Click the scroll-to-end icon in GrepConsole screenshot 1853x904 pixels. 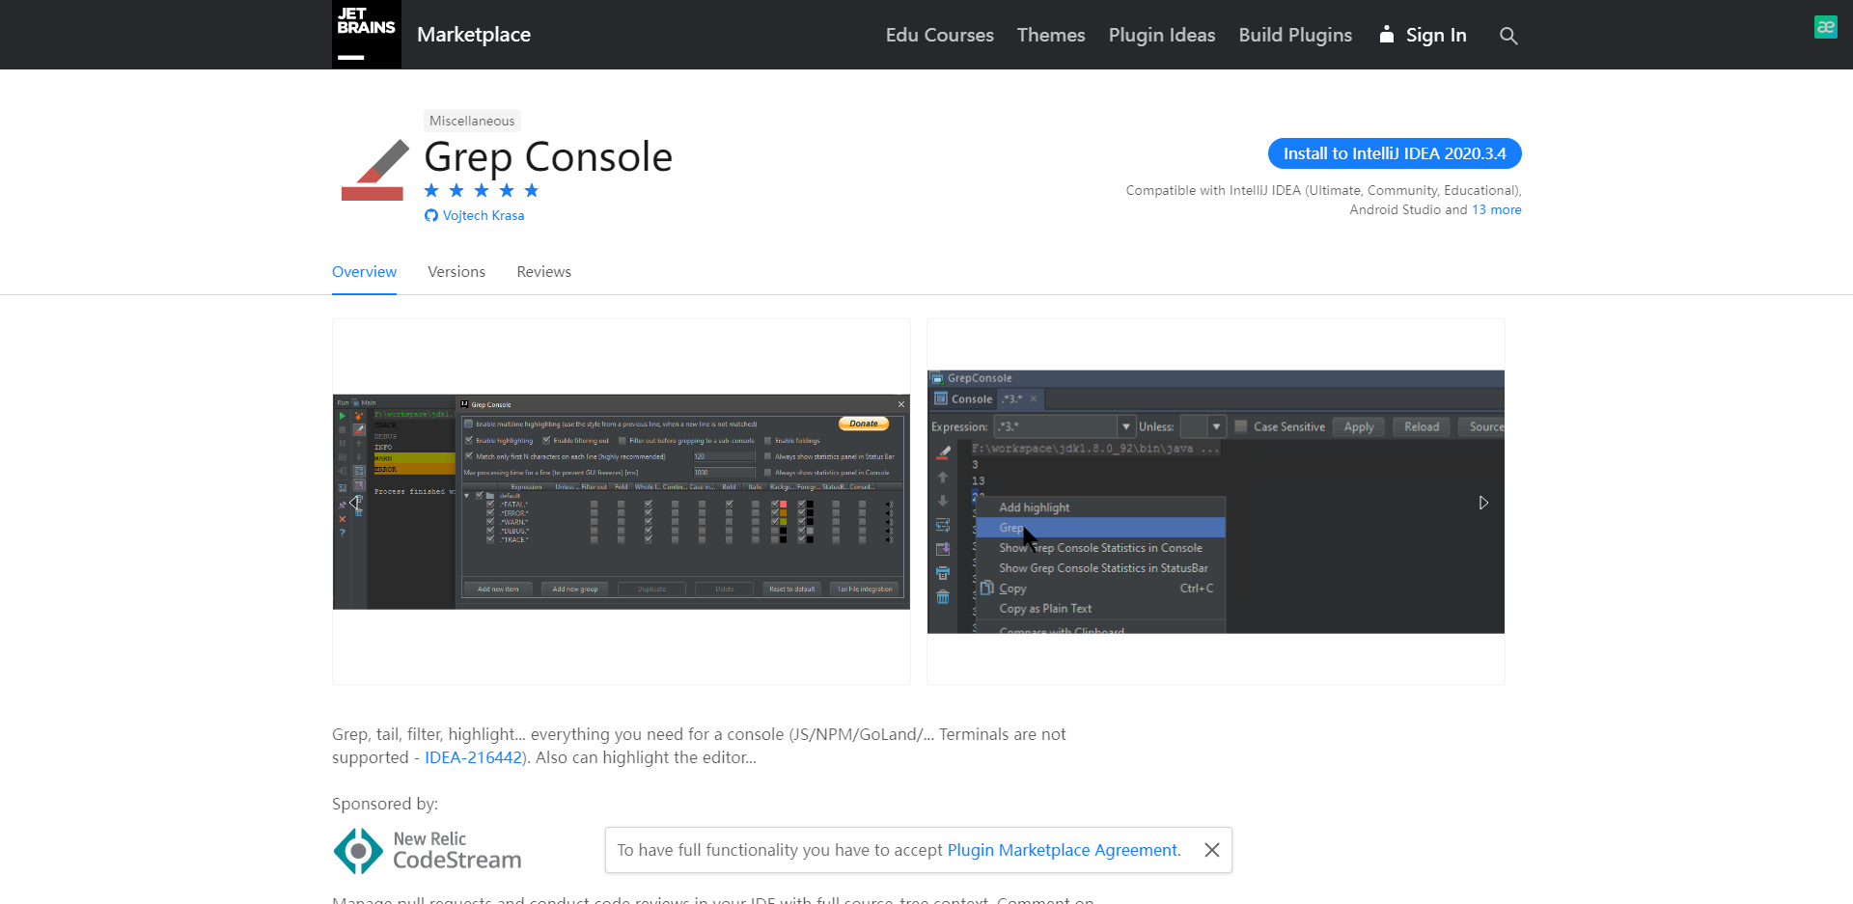(943, 549)
